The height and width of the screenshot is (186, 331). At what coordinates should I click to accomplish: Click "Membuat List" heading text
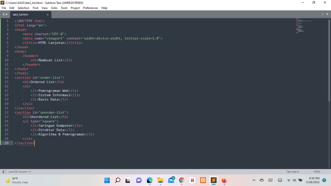click(x=50, y=60)
